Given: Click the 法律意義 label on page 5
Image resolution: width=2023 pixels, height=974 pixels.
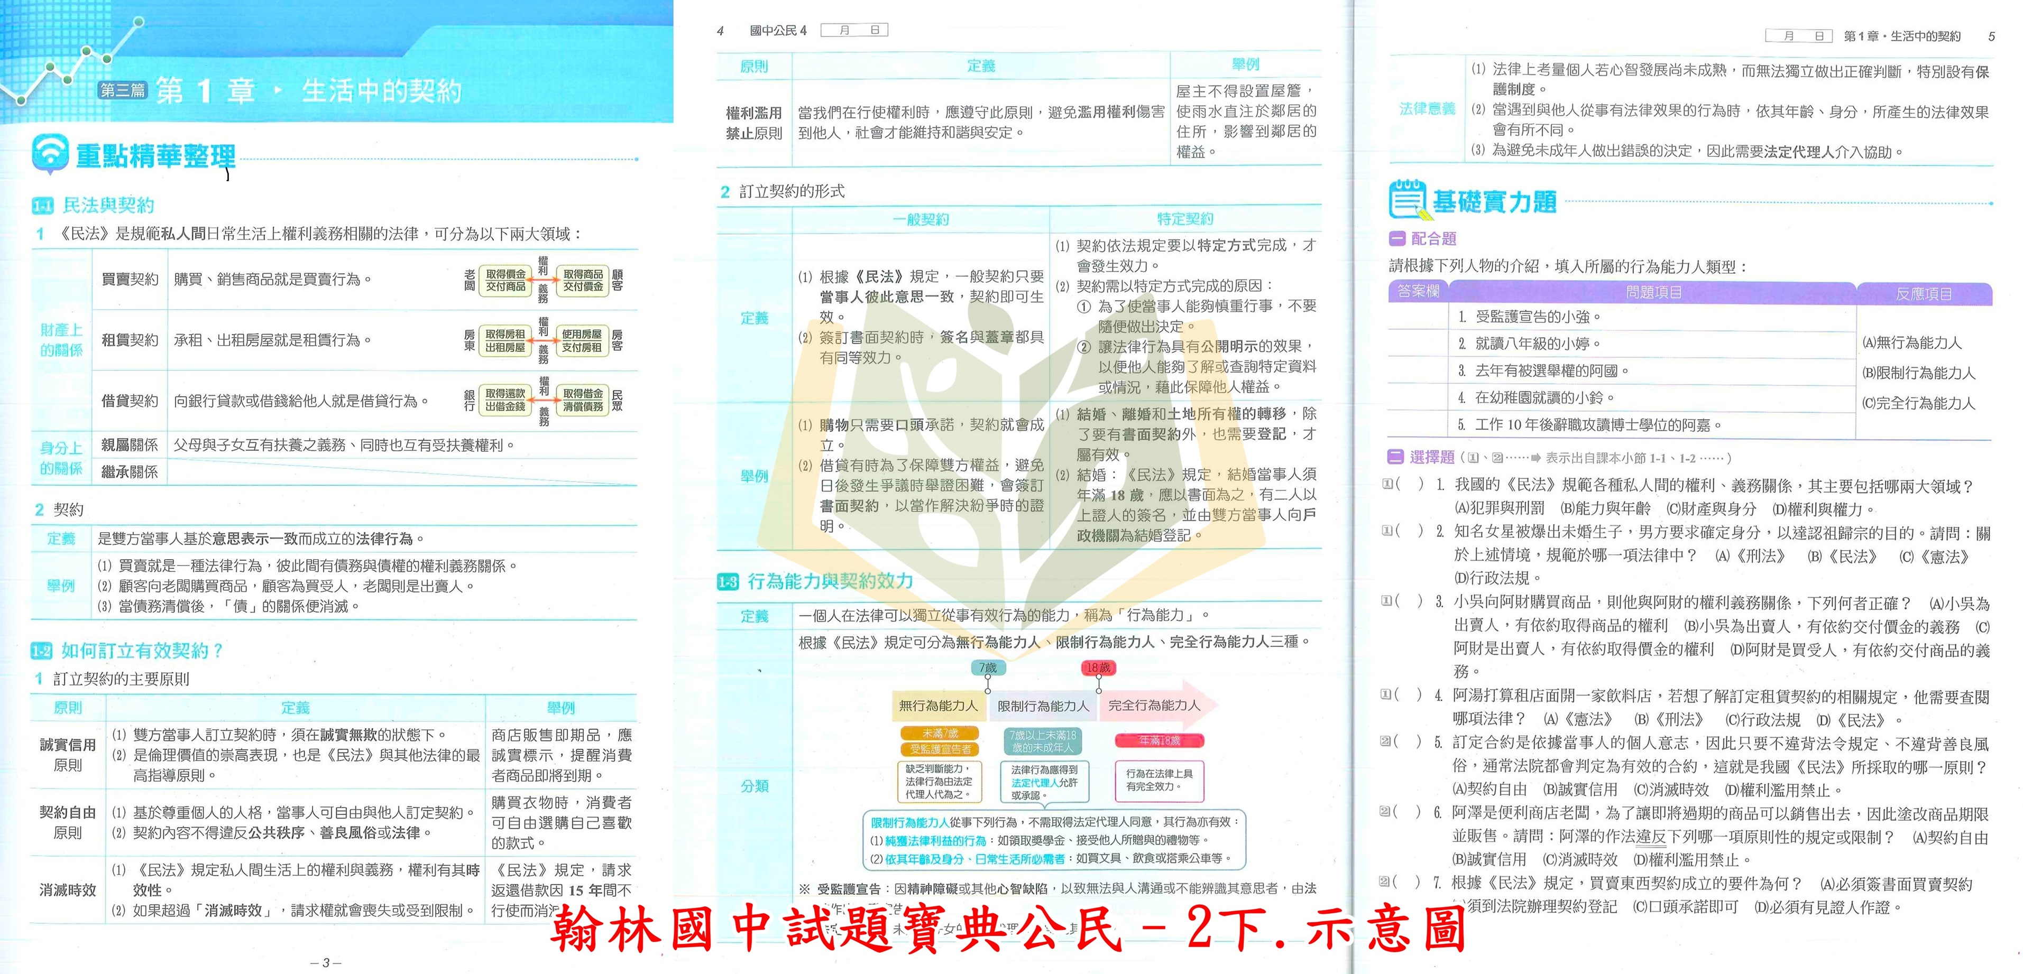Looking at the screenshot, I should [1427, 109].
